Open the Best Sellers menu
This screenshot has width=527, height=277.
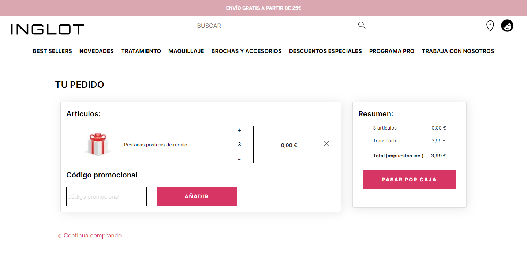tap(52, 51)
